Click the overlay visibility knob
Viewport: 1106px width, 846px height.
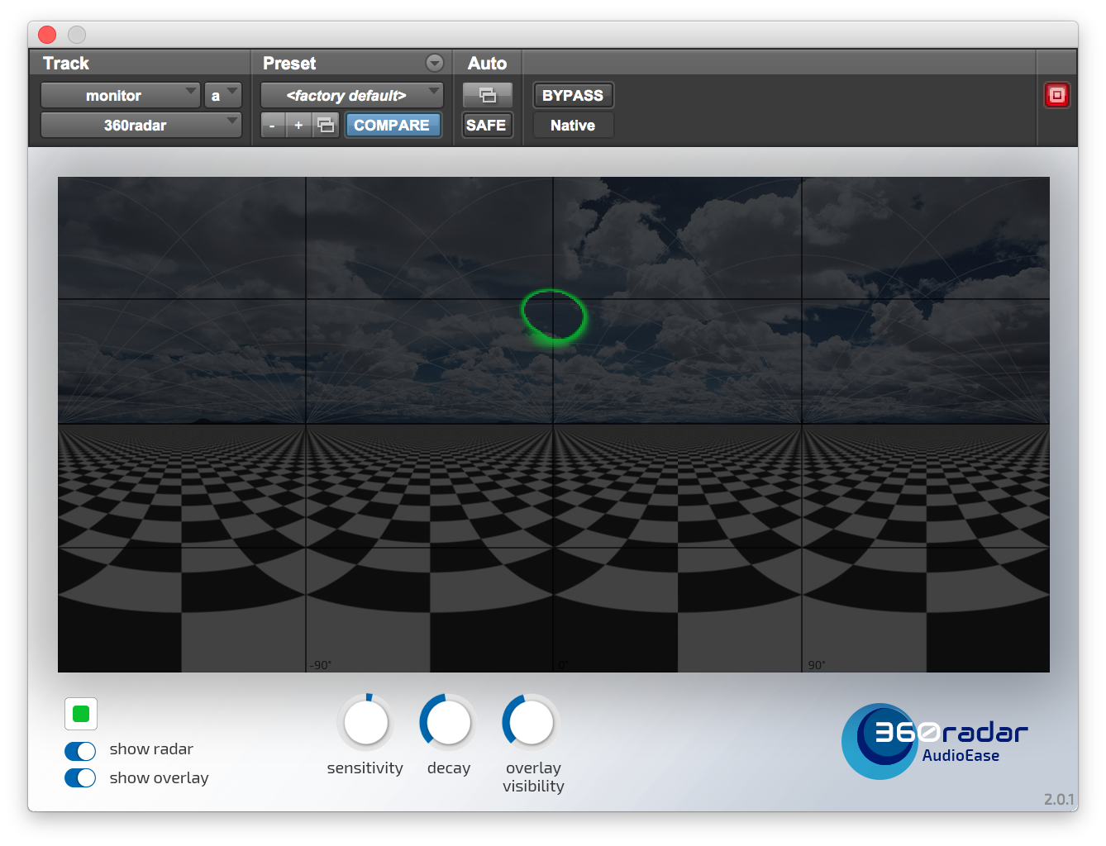click(532, 724)
